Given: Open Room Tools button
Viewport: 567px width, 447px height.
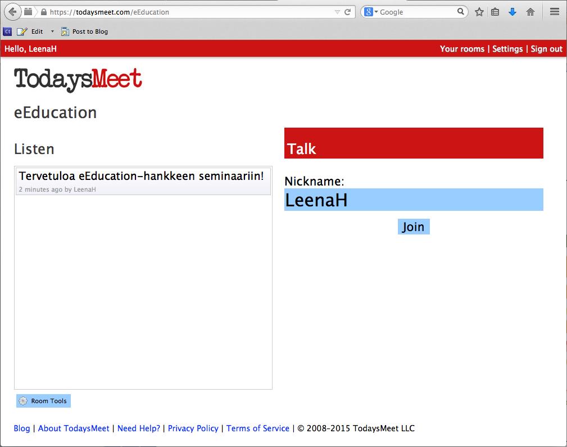Looking at the screenshot, I should pyautogui.click(x=43, y=401).
